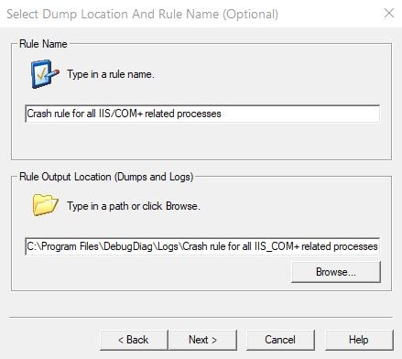Focus the rule output location path field
The width and height of the screenshot is (402, 359).
tap(202, 246)
